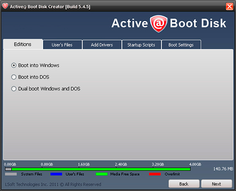Click the Overlimit legend label
Image resolution: width=236 pixels, height=191 pixels.
tap(172, 174)
